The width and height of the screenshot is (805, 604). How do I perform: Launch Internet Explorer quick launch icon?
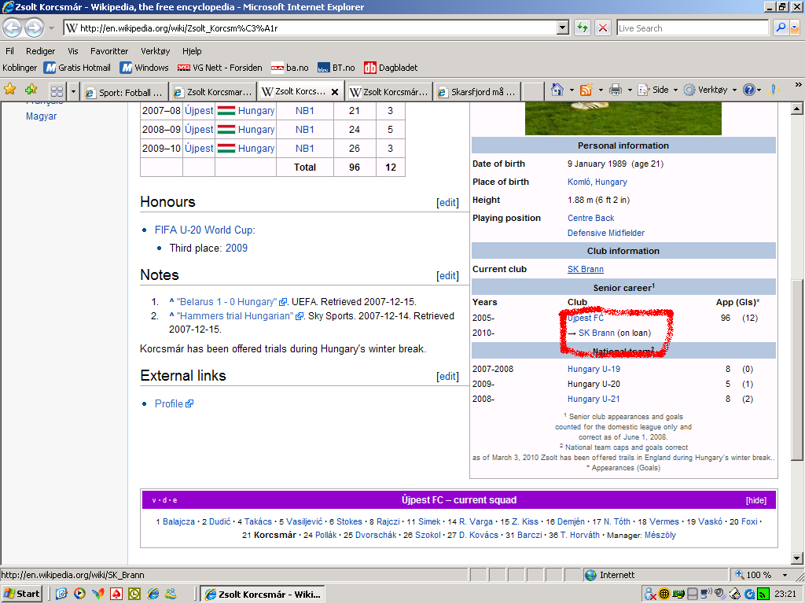pyautogui.click(x=153, y=594)
